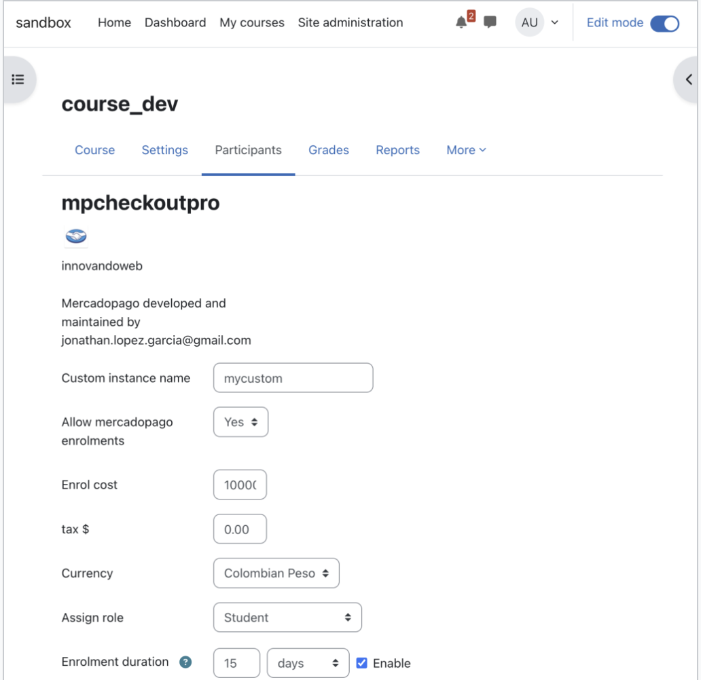Open the notifications bell icon
The height and width of the screenshot is (680, 701).
(461, 22)
